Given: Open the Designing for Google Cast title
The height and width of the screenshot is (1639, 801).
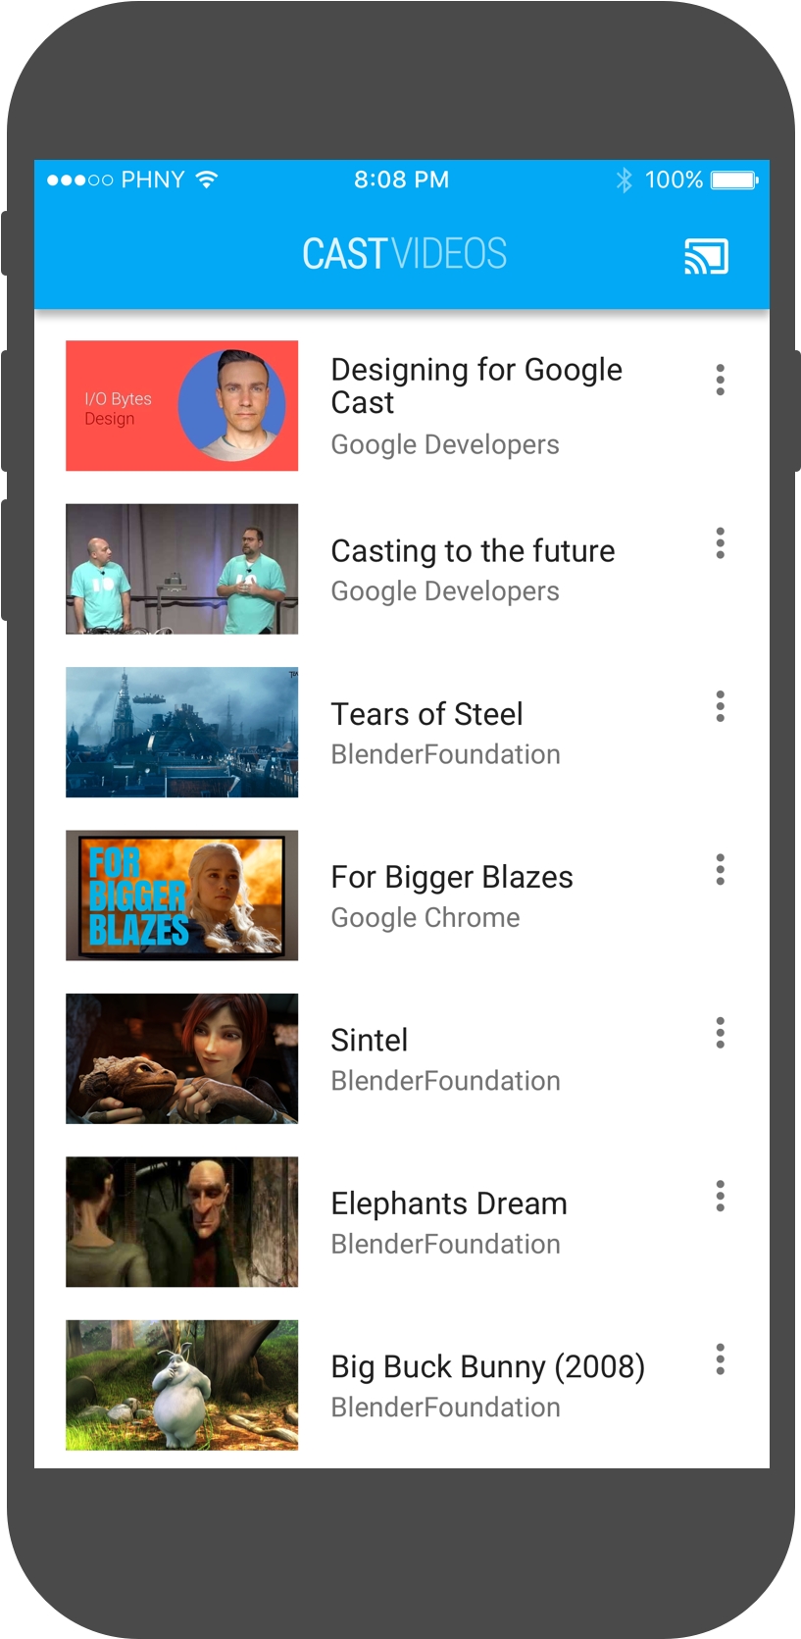Looking at the screenshot, I should 476,385.
